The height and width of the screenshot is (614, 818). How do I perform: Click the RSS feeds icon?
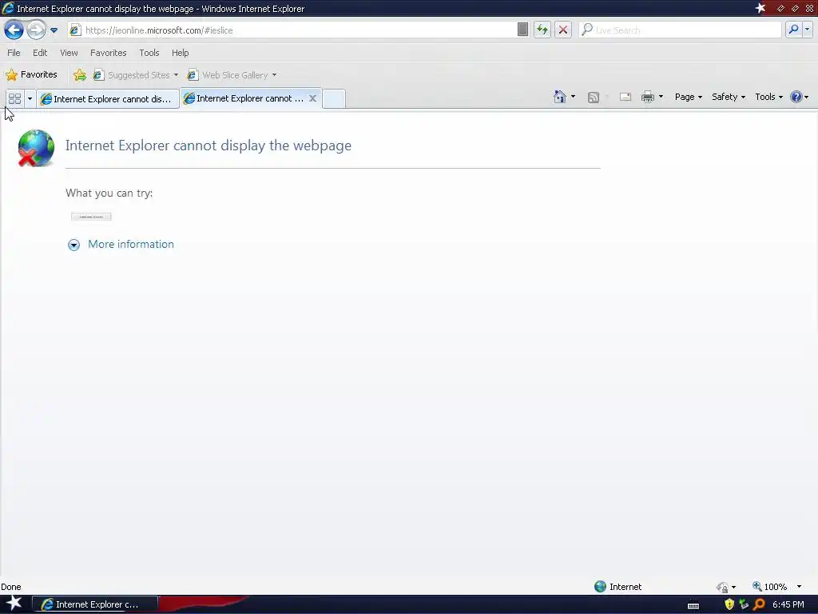pyautogui.click(x=594, y=97)
